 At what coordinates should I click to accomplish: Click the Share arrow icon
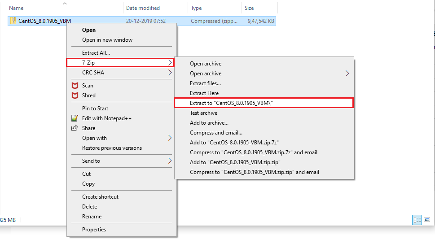(x=75, y=128)
